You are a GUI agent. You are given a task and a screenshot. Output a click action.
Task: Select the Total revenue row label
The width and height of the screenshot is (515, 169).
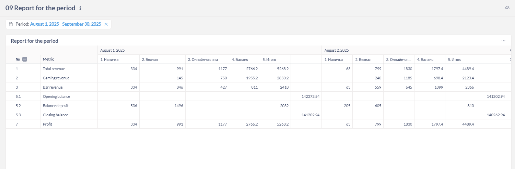tap(54, 69)
